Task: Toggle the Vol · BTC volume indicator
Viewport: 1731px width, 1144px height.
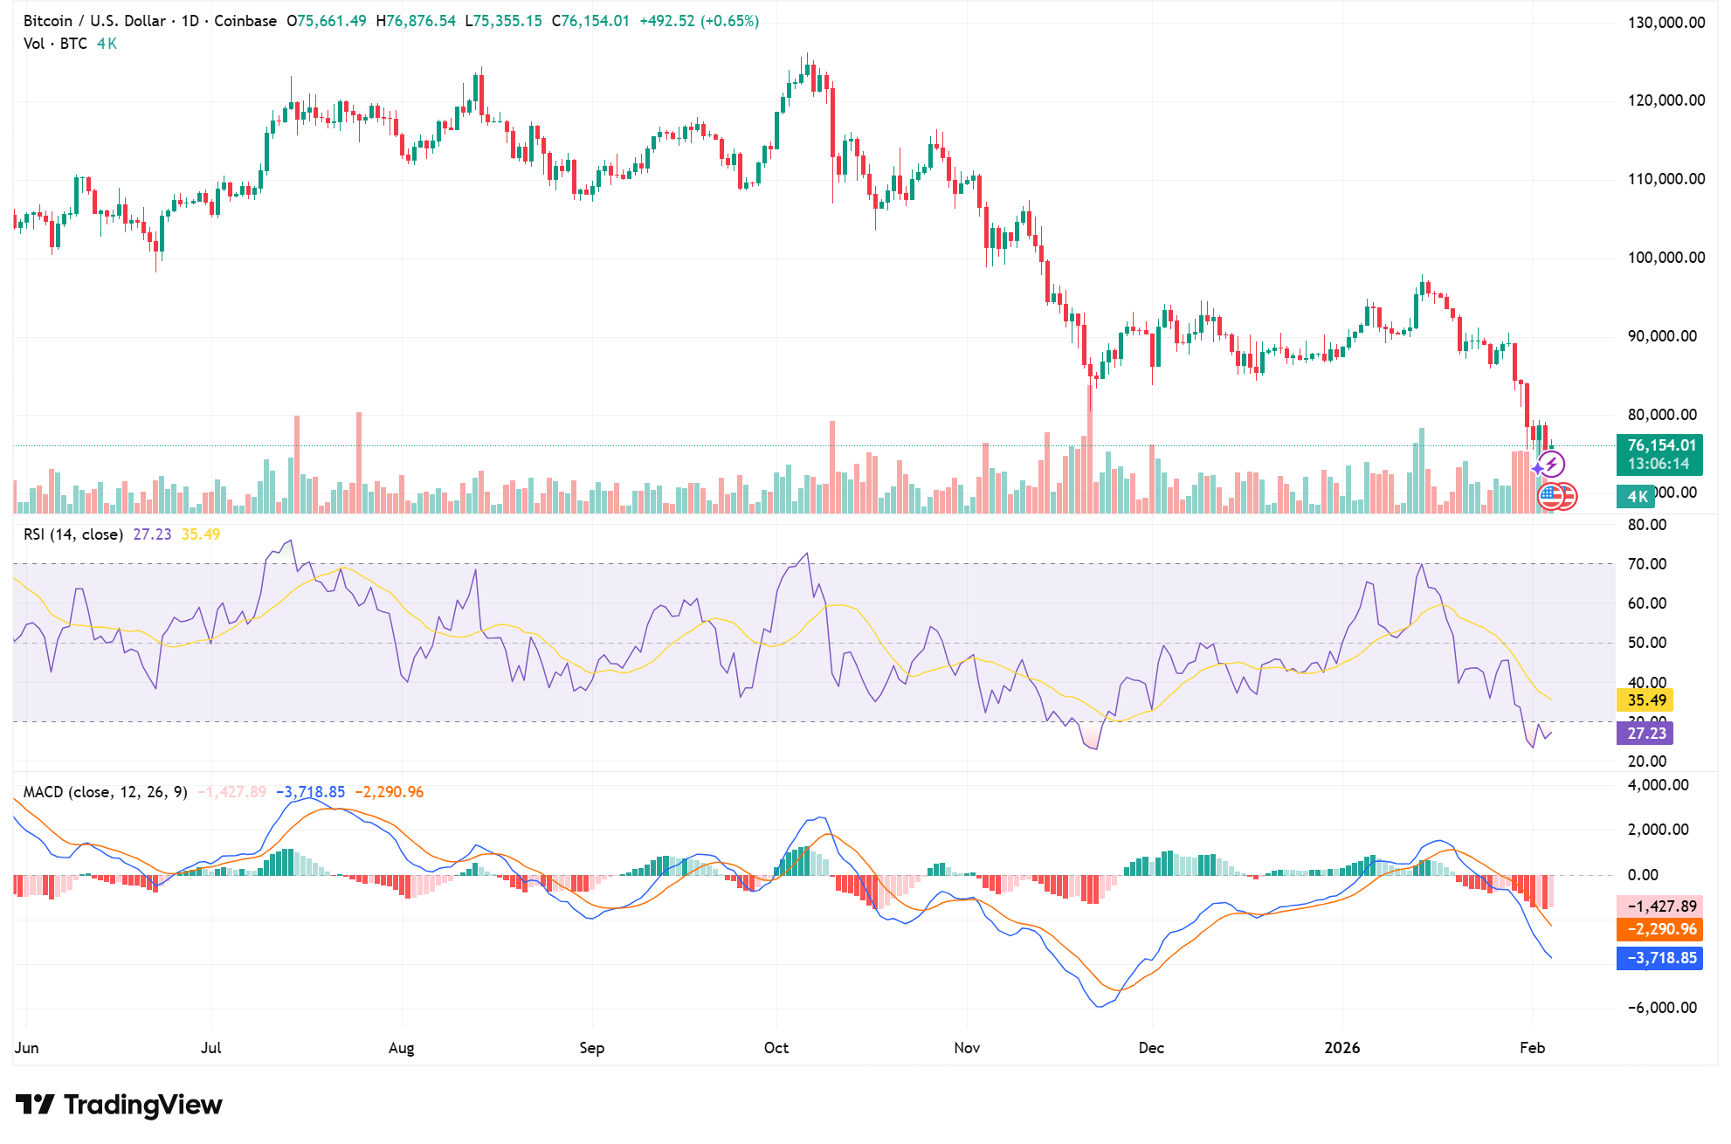Action: point(56,42)
